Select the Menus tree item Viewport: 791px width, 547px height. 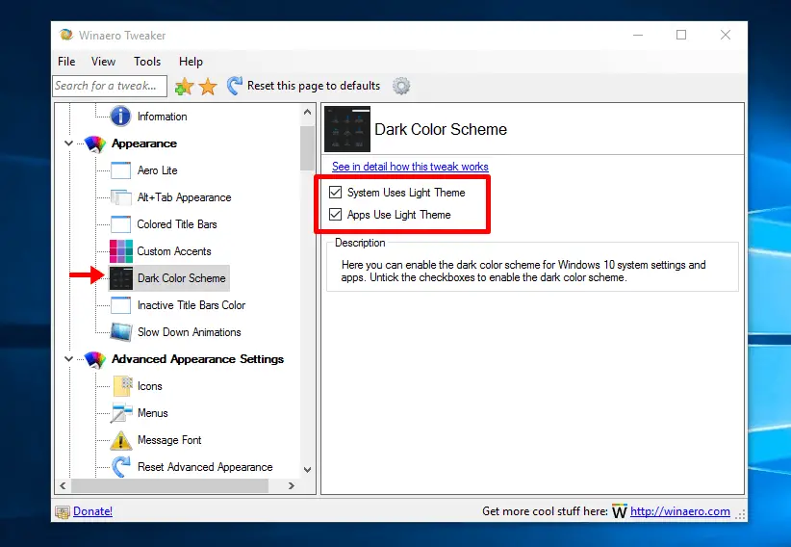click(x=153, y=413)
